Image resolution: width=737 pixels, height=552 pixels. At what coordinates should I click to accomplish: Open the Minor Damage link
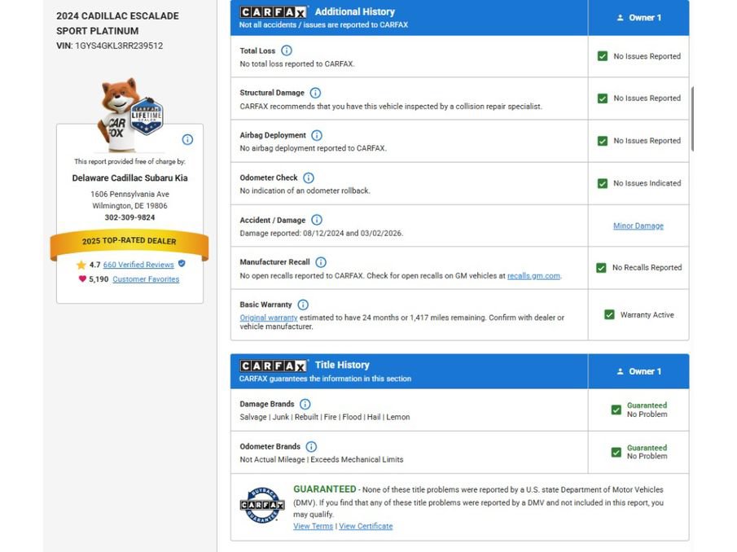[638, 226]
